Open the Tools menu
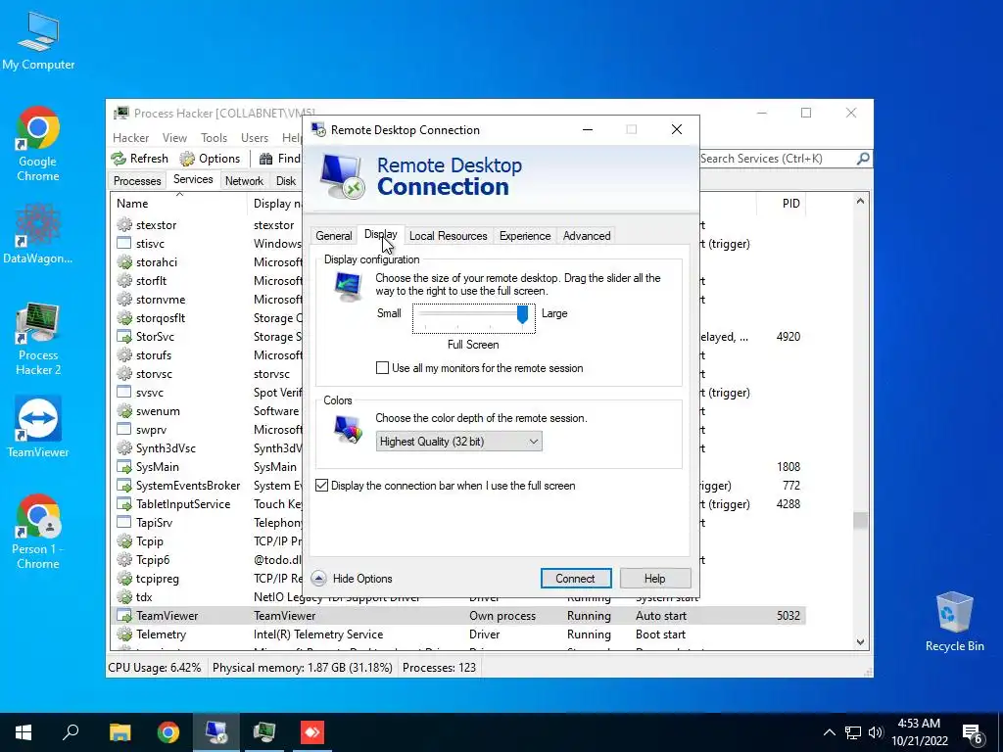Viewport: 1003px width, 752px height. pos(214,138)
